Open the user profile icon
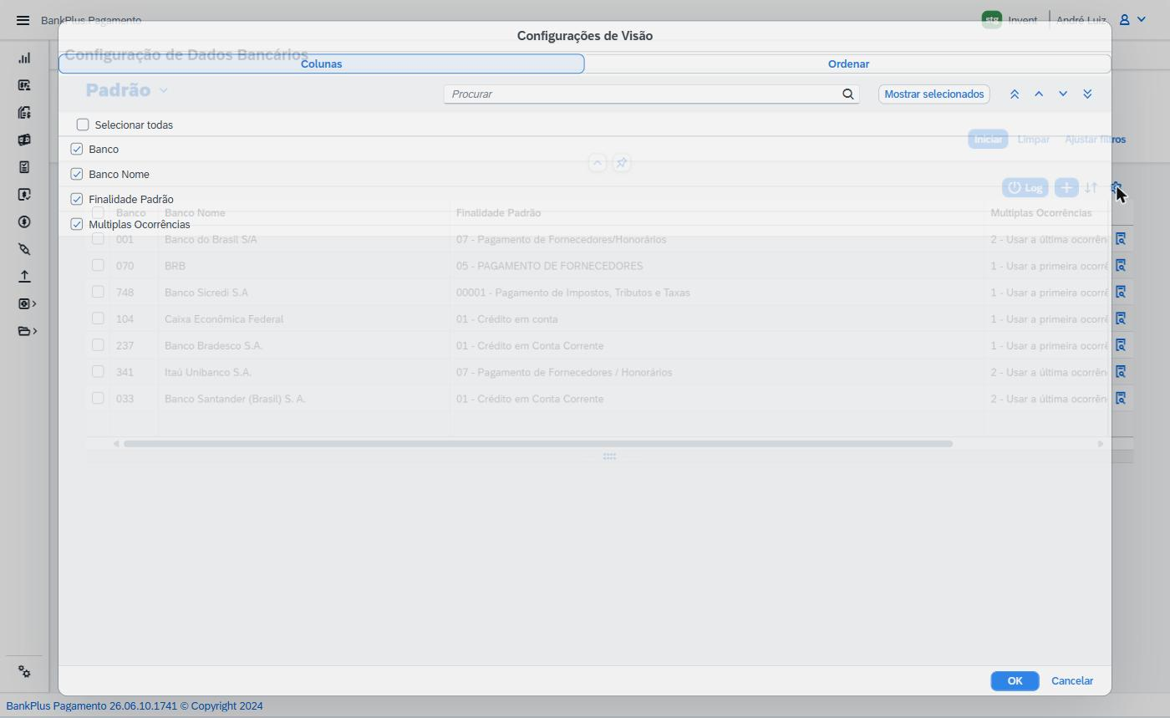Image resolution: width=1170 pixels, height=718 pixels. click(x=1125, y=19)
